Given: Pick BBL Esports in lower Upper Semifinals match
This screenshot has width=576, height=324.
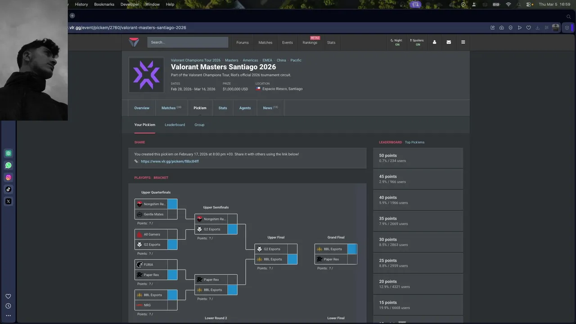Looking at the screenshot, I should [x=216, y=290].
